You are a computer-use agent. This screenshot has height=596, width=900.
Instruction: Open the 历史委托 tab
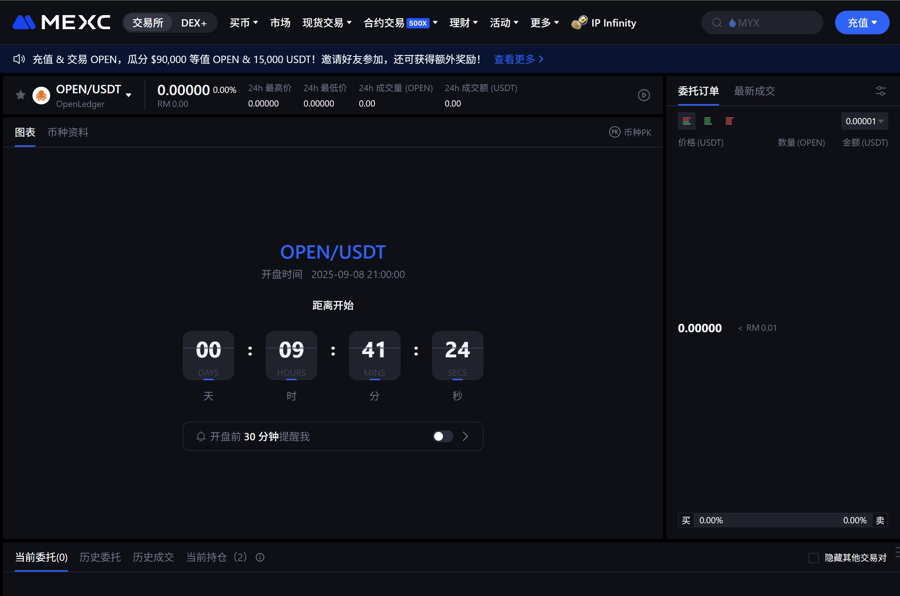100,557
